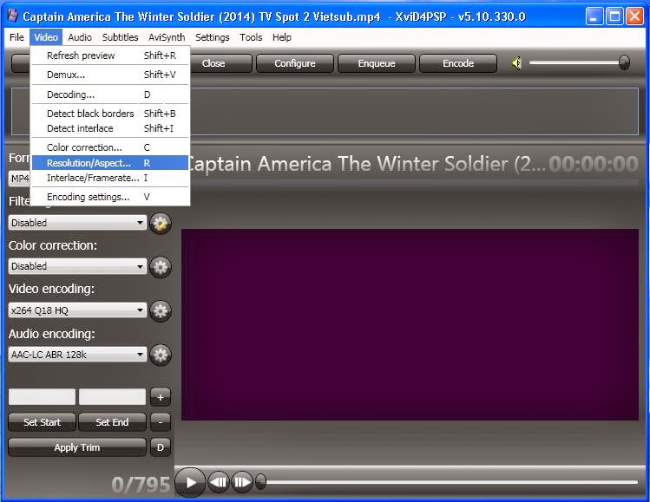The width and height of the screenshot is (650, 502).
Task: Click the 0/795 frame counter
Action: coord(141,484)
